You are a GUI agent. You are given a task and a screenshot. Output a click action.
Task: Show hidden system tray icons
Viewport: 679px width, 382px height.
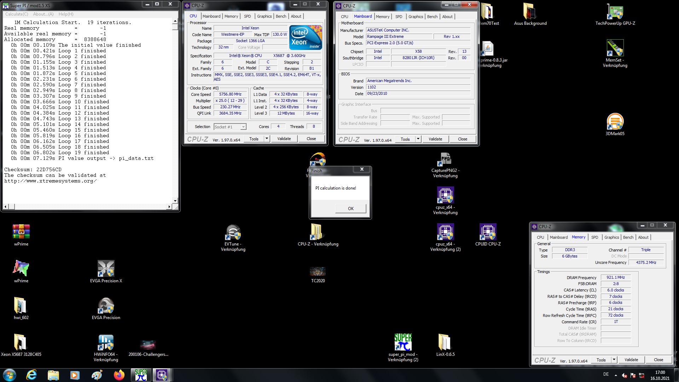point(616,375)
